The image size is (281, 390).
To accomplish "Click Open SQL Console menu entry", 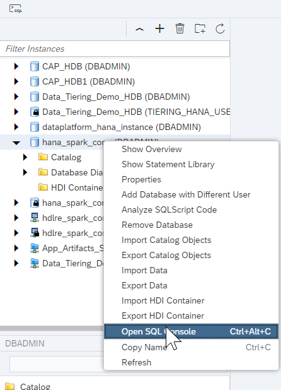I will click(x=191, y=331).
